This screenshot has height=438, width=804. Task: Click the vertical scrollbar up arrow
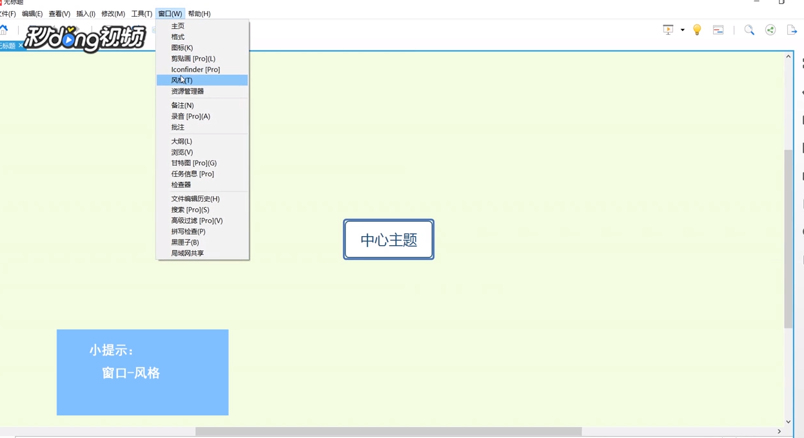tap(788, 57)
